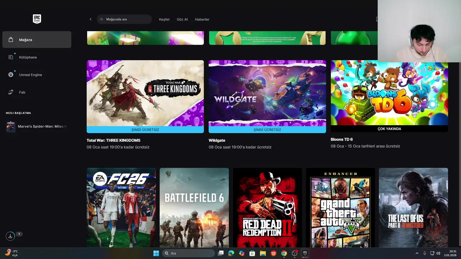Click the Kütüphane library icon
Viewport: 461px width, 259px height.
point(11,57)
